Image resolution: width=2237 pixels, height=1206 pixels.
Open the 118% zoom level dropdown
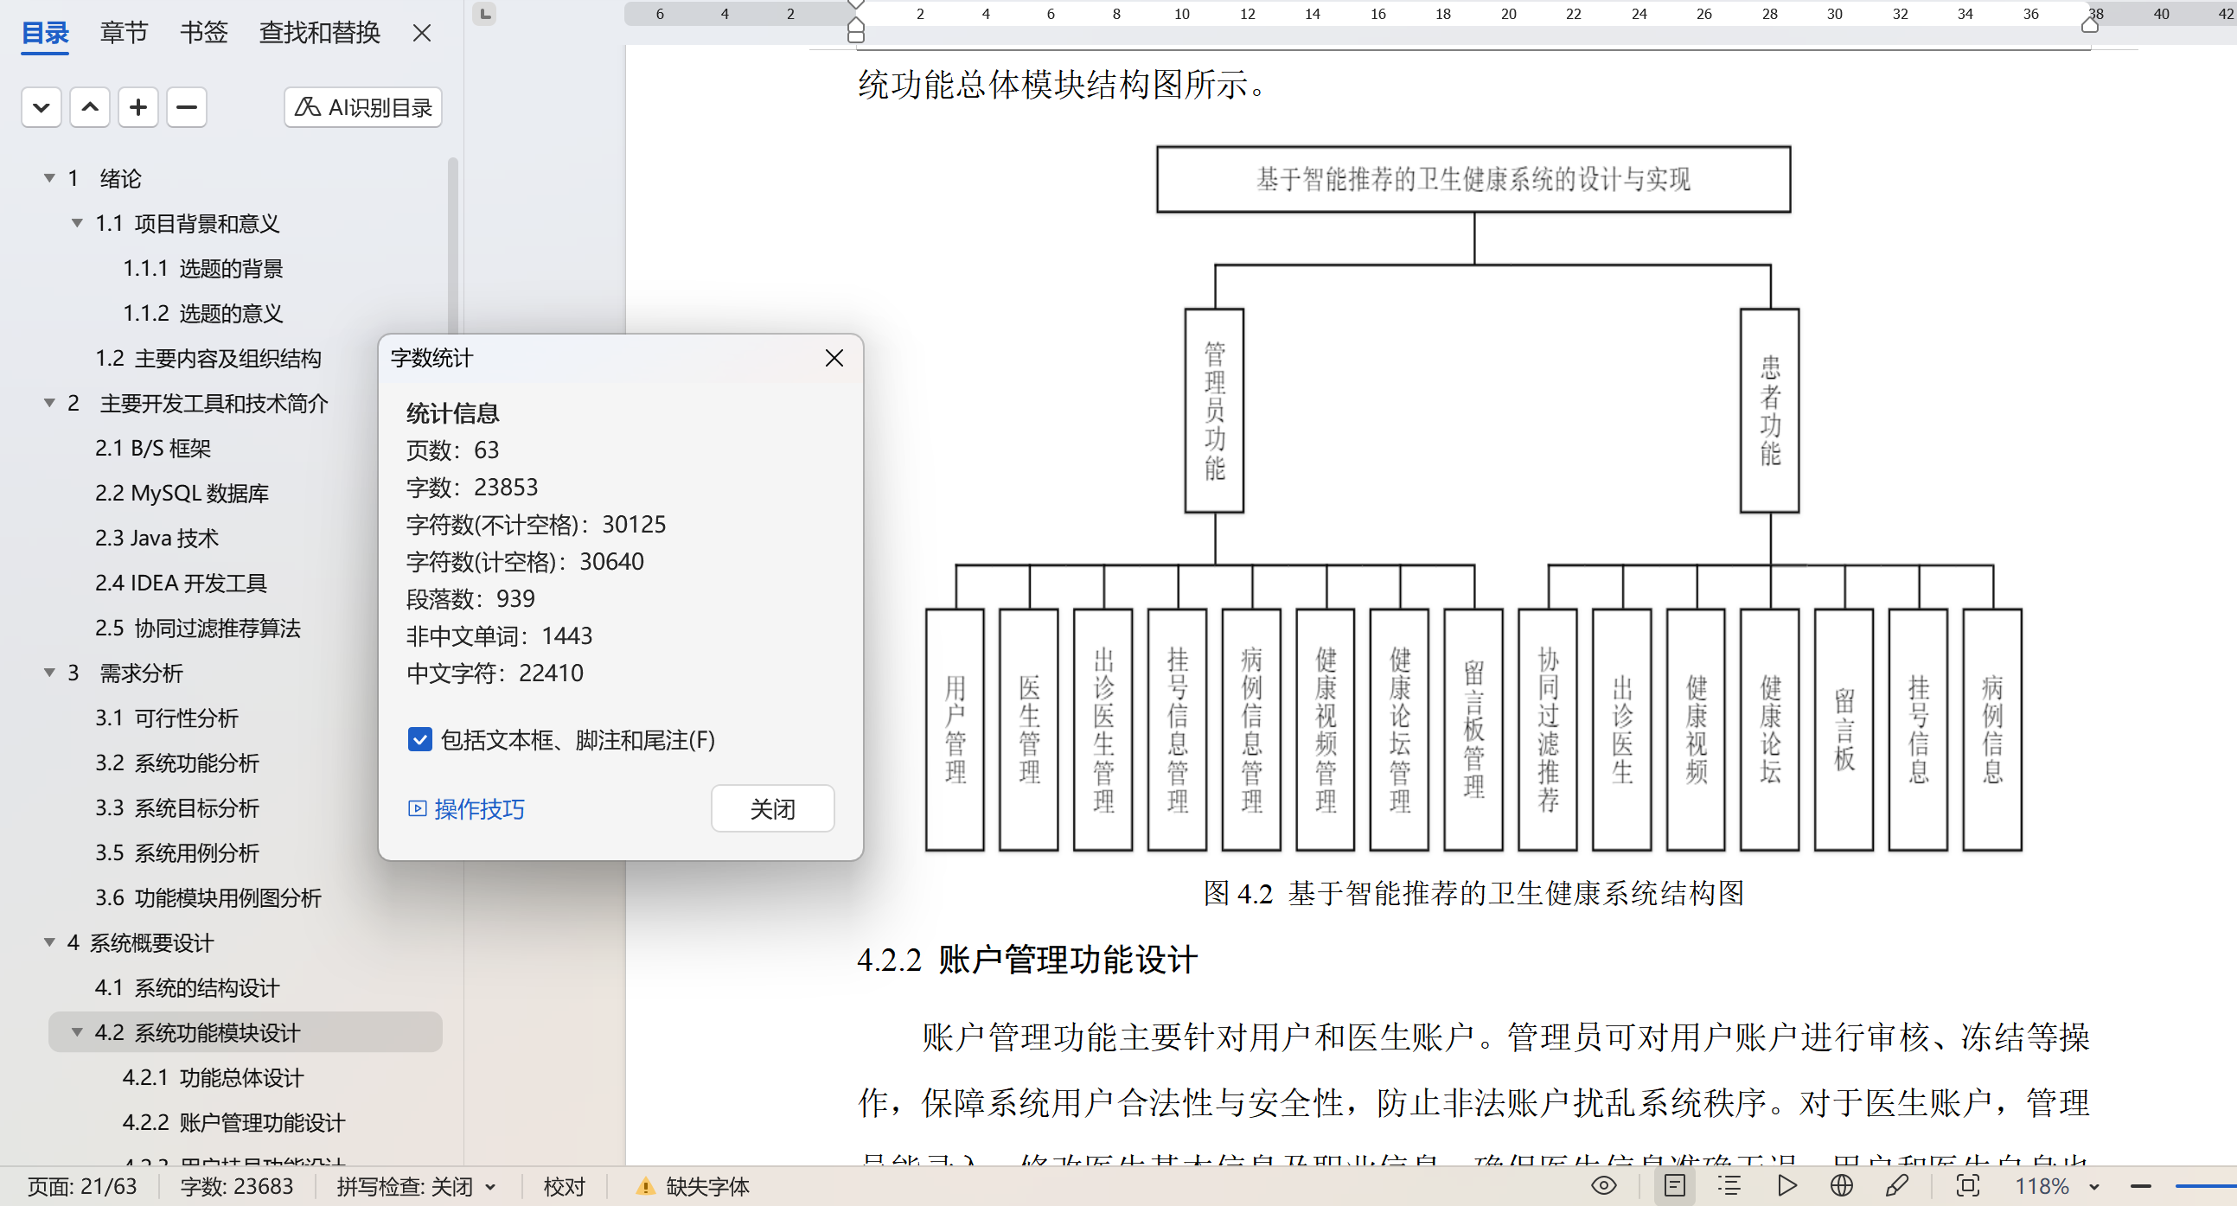coord(2093,1187)
